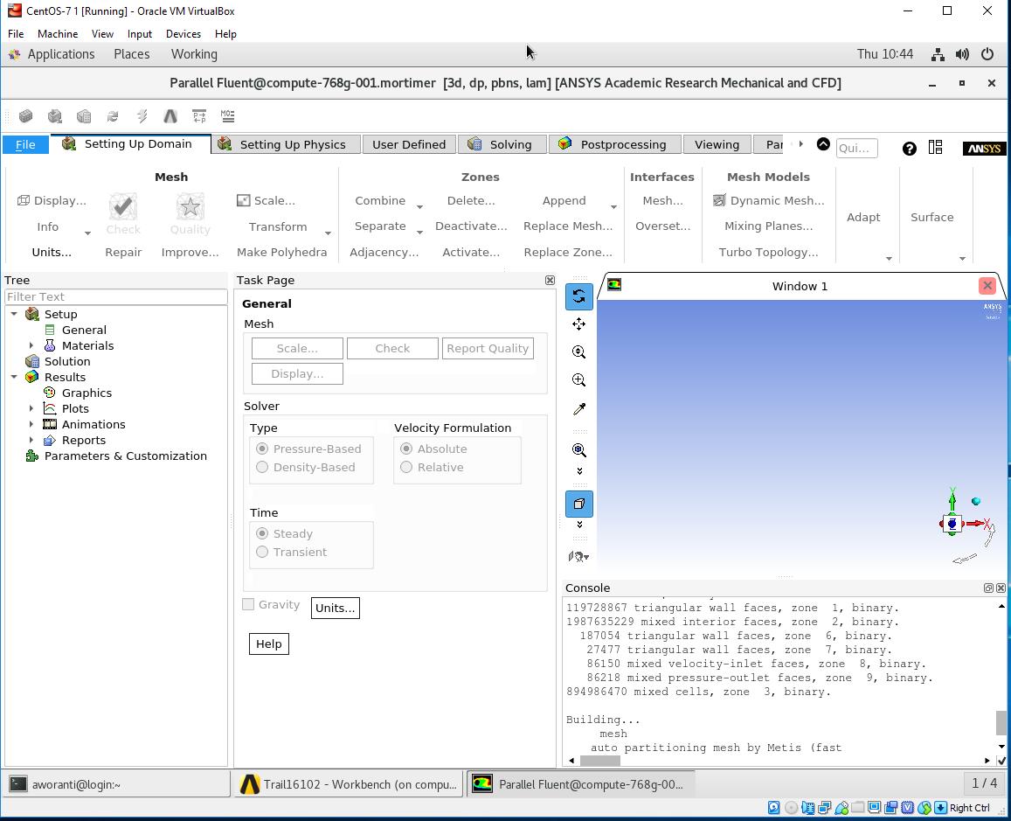Click the calculator cube toolbar icon
This screenshot has height=821, width=1011.
(84, 116)
